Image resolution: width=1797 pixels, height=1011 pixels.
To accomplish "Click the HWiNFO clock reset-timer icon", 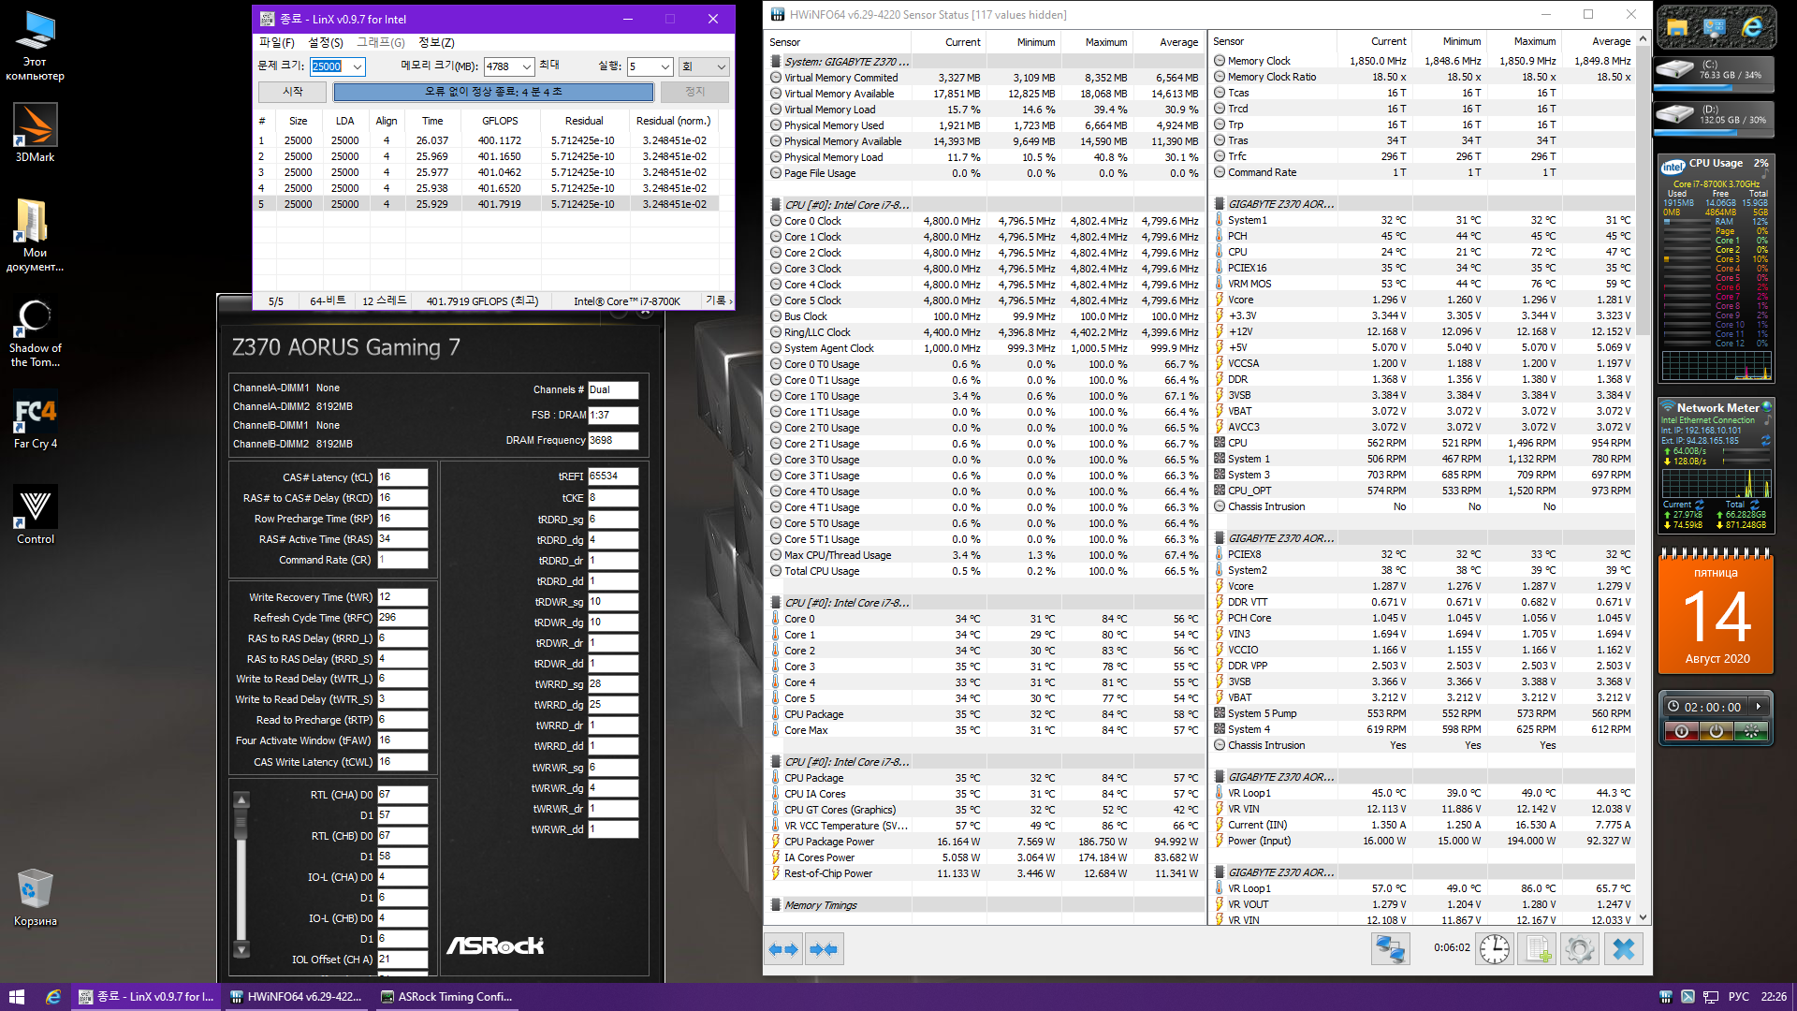I will (1495, 949).
